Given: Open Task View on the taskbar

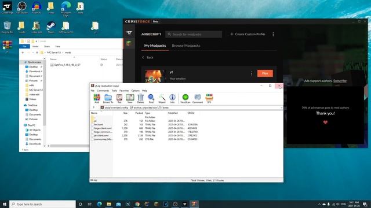Looking at the screenshot, I should coord(89,204).
